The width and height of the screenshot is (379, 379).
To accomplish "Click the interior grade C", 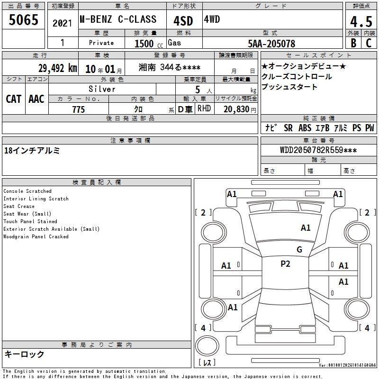I will pos(369,43).
